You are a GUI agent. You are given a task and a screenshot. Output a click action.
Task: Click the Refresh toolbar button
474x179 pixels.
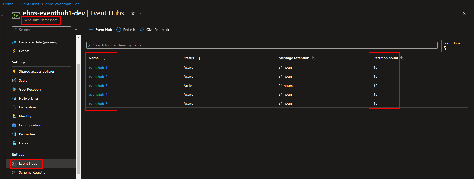click(x=126, y=30)
